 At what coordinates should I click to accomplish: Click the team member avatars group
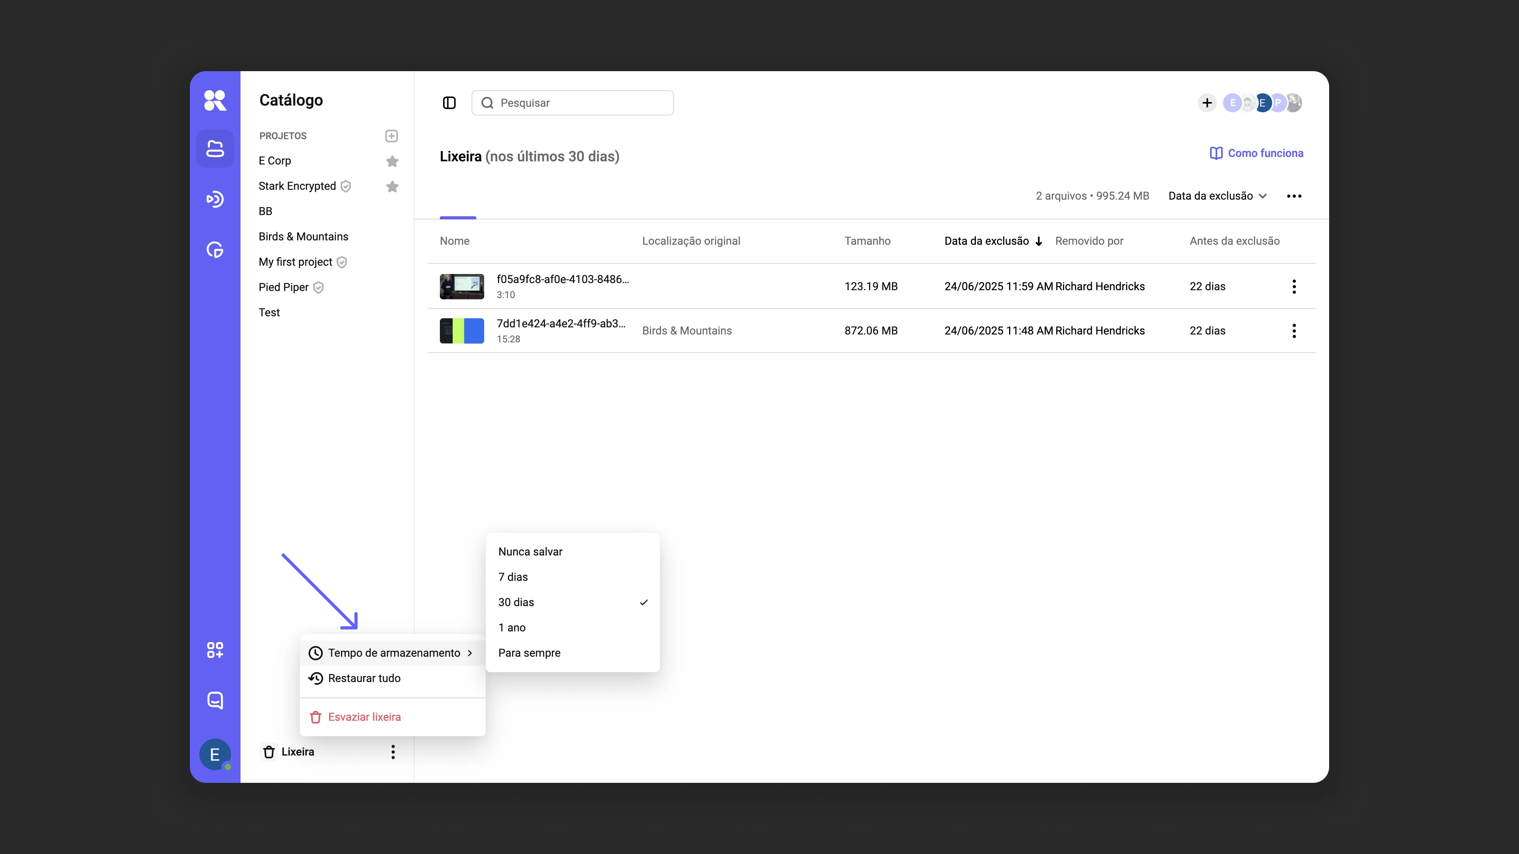[x=1263, y=103]
